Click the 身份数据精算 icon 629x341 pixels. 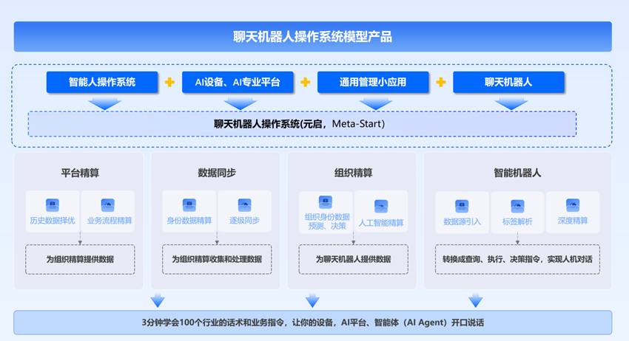(189, 205)
